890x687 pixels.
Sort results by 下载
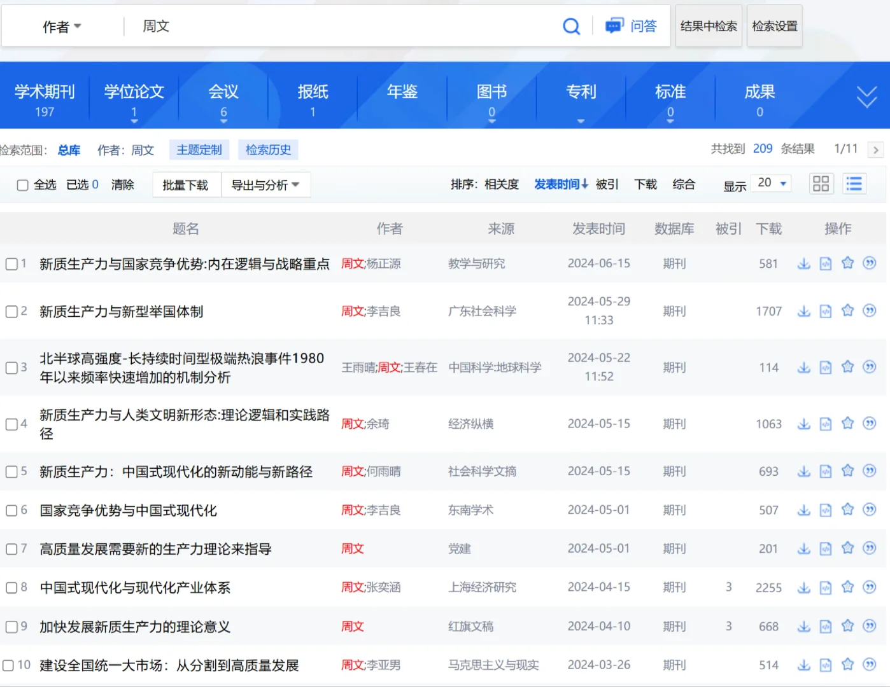[646, 184]
